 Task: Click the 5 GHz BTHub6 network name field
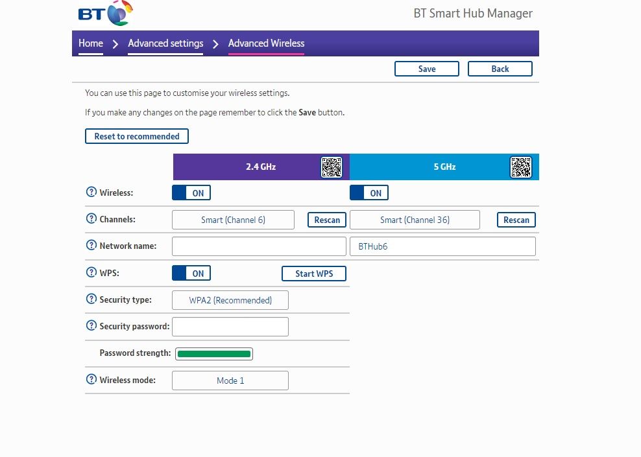point(442,246)
